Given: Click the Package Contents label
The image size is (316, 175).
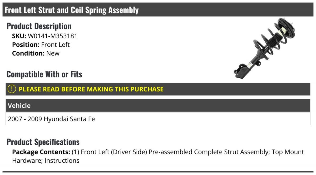Looking at the screenshot, I should [x=41, y=152].
